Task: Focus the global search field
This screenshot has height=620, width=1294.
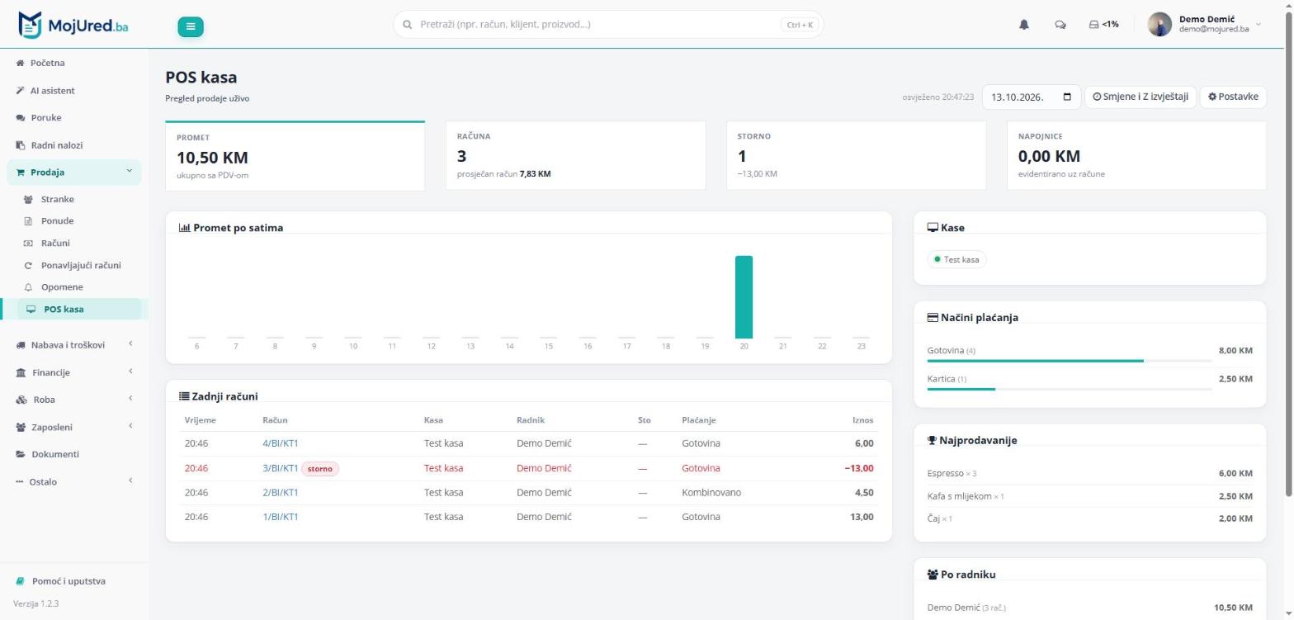Action: 608,25
